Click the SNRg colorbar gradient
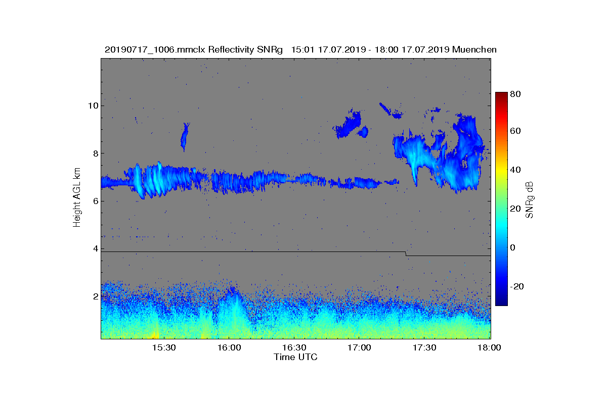The image size is (607, 404). coord(501,199)
